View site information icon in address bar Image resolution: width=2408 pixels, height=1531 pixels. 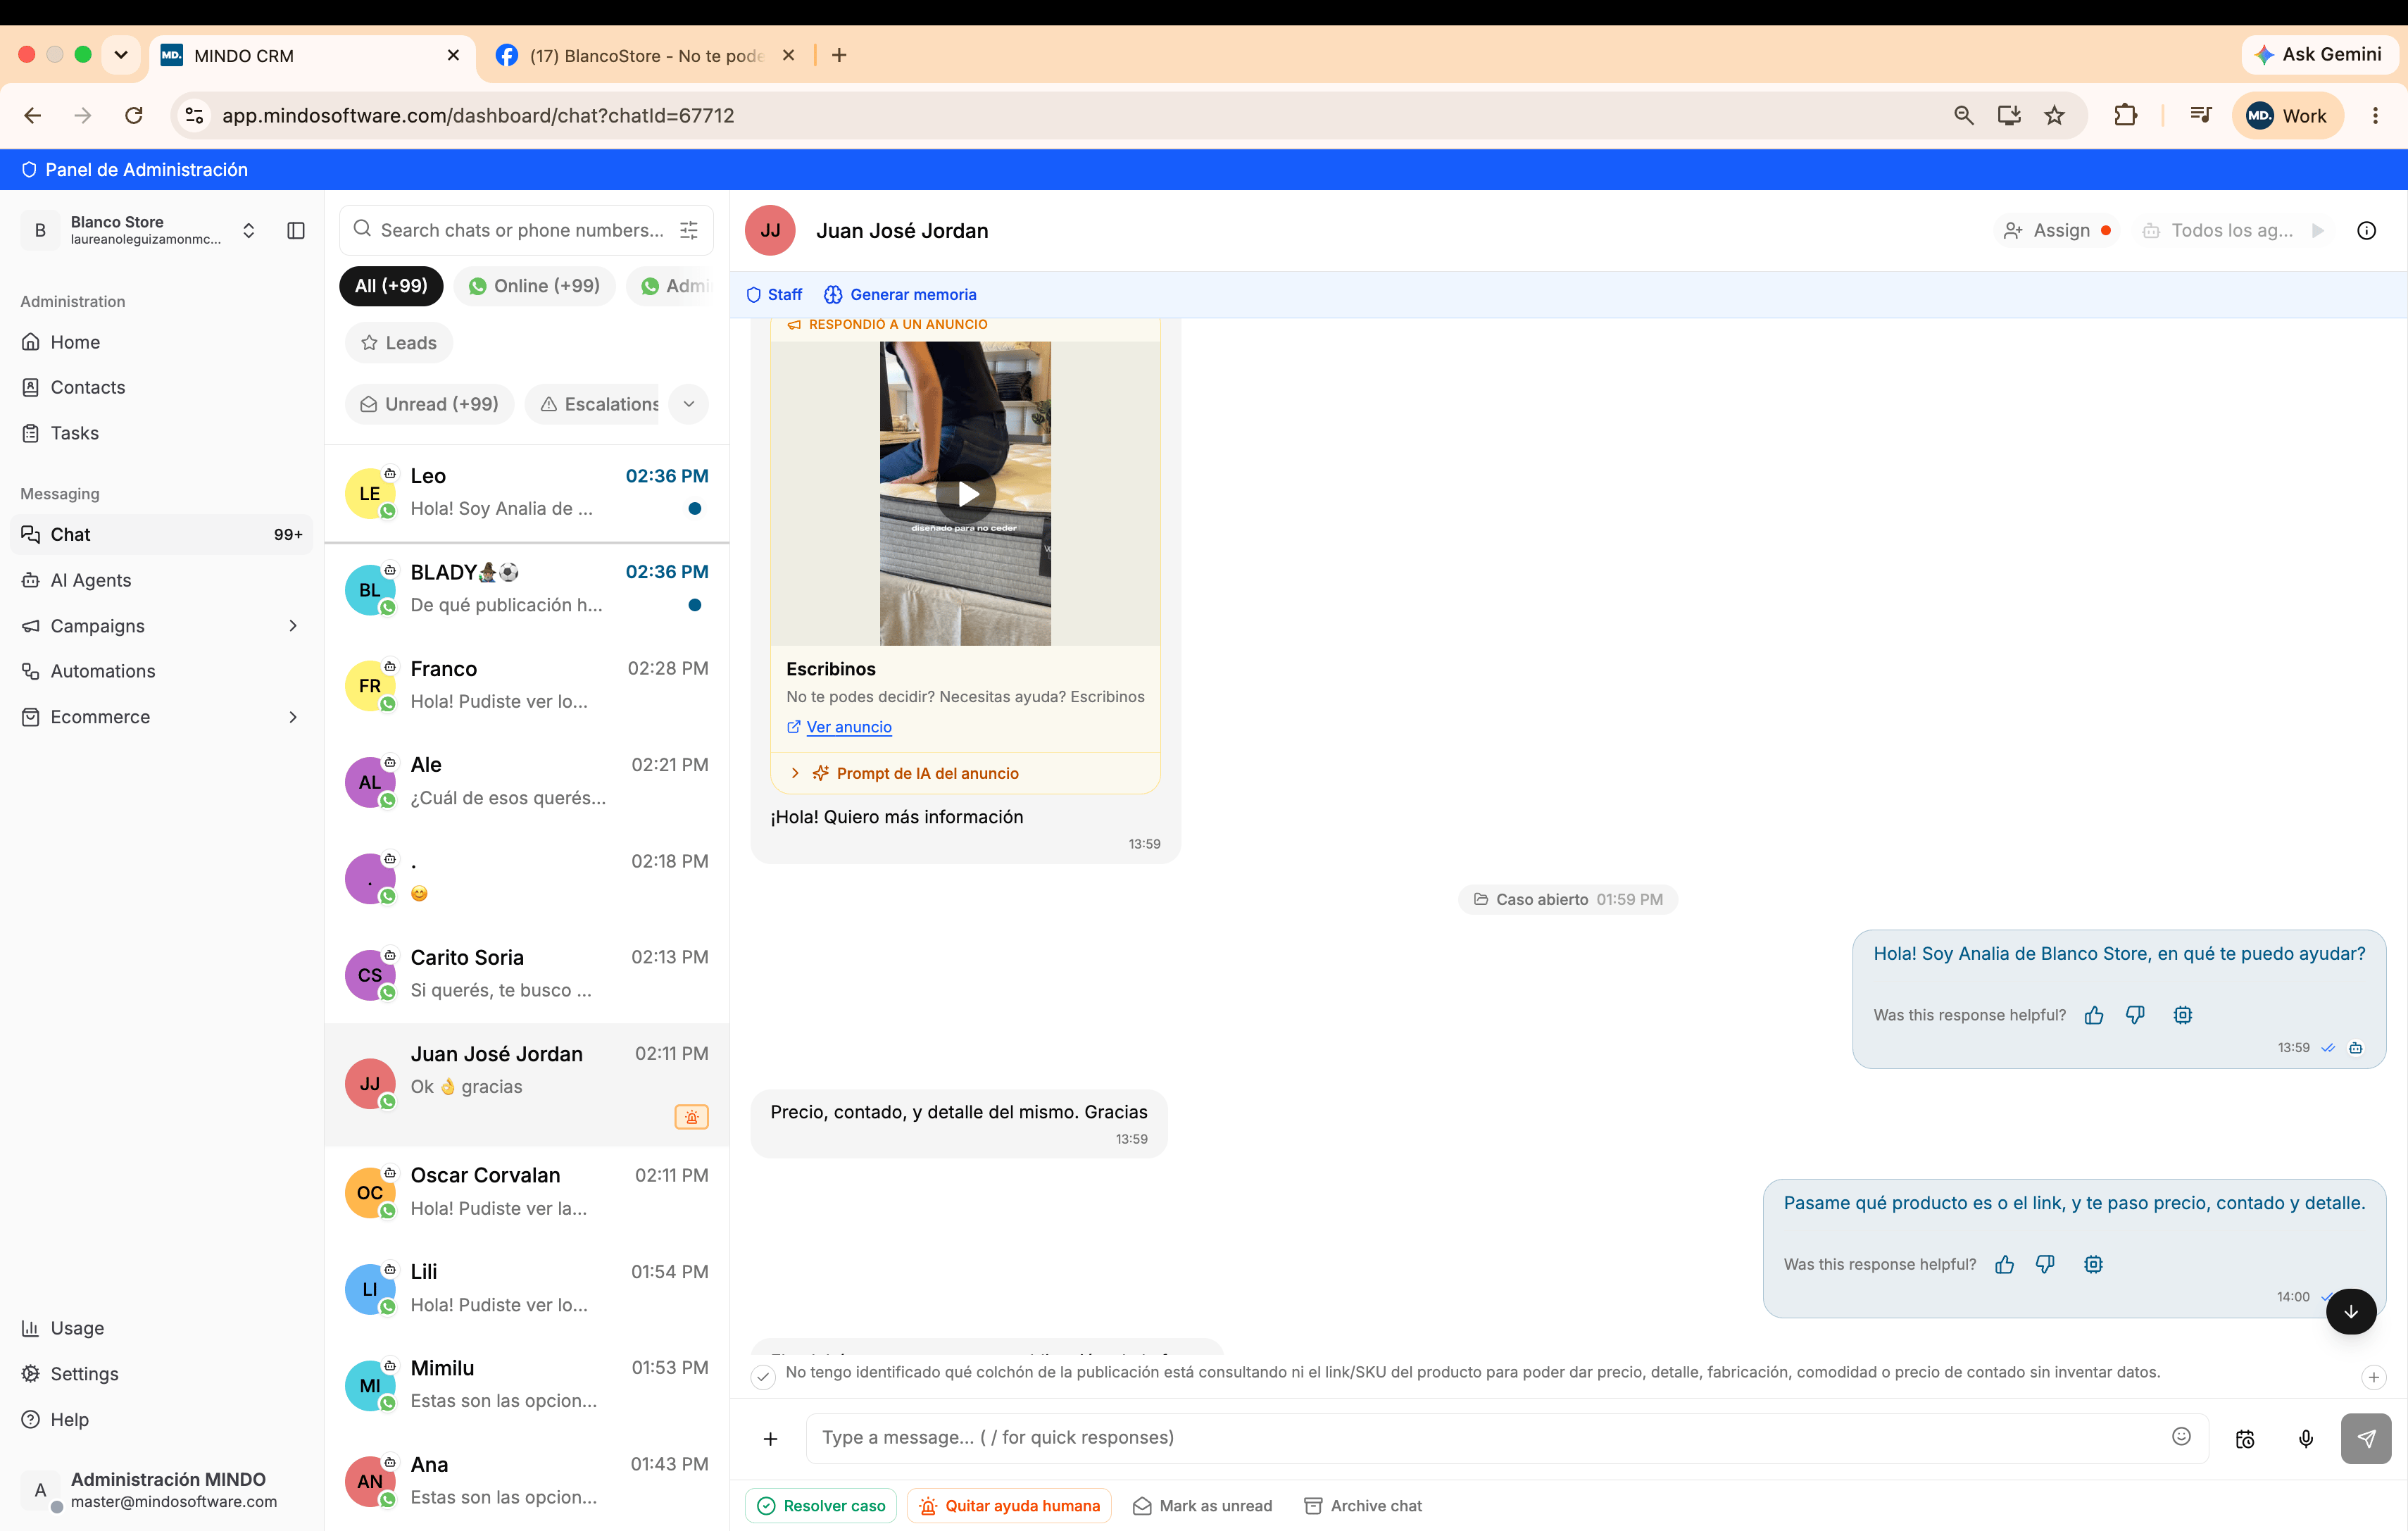click(x=195, y=115)
